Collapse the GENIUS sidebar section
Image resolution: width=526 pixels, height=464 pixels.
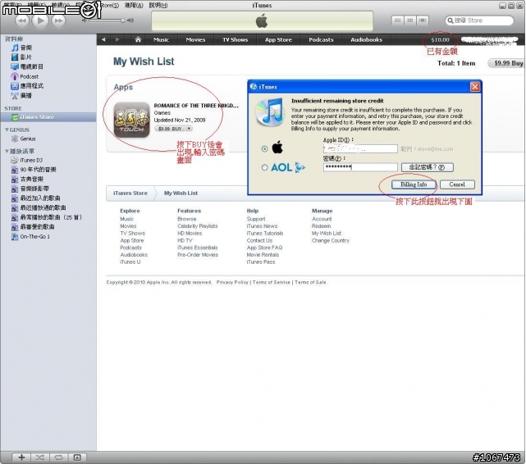pos(7,130)
